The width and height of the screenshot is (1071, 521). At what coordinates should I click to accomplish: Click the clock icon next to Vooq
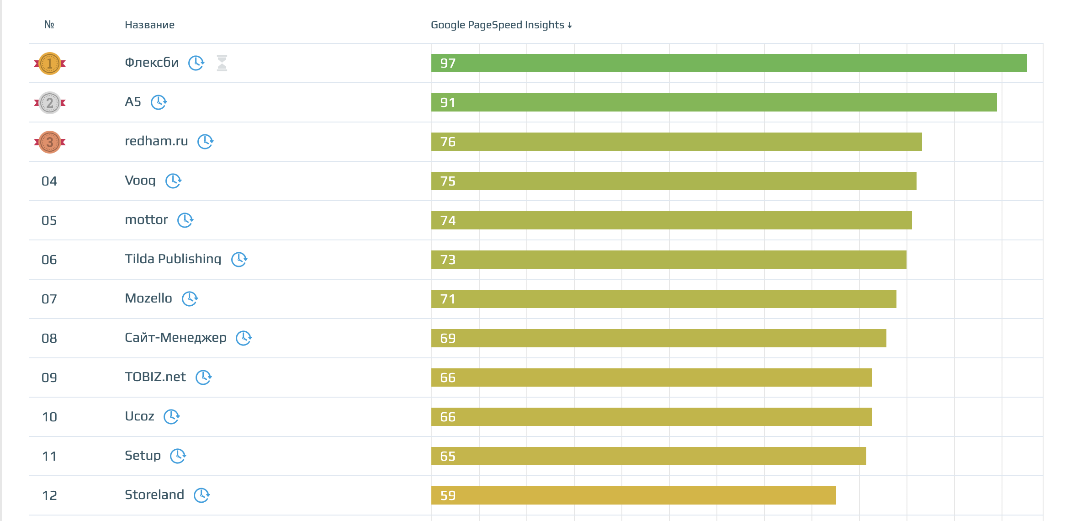pos(173,181)
